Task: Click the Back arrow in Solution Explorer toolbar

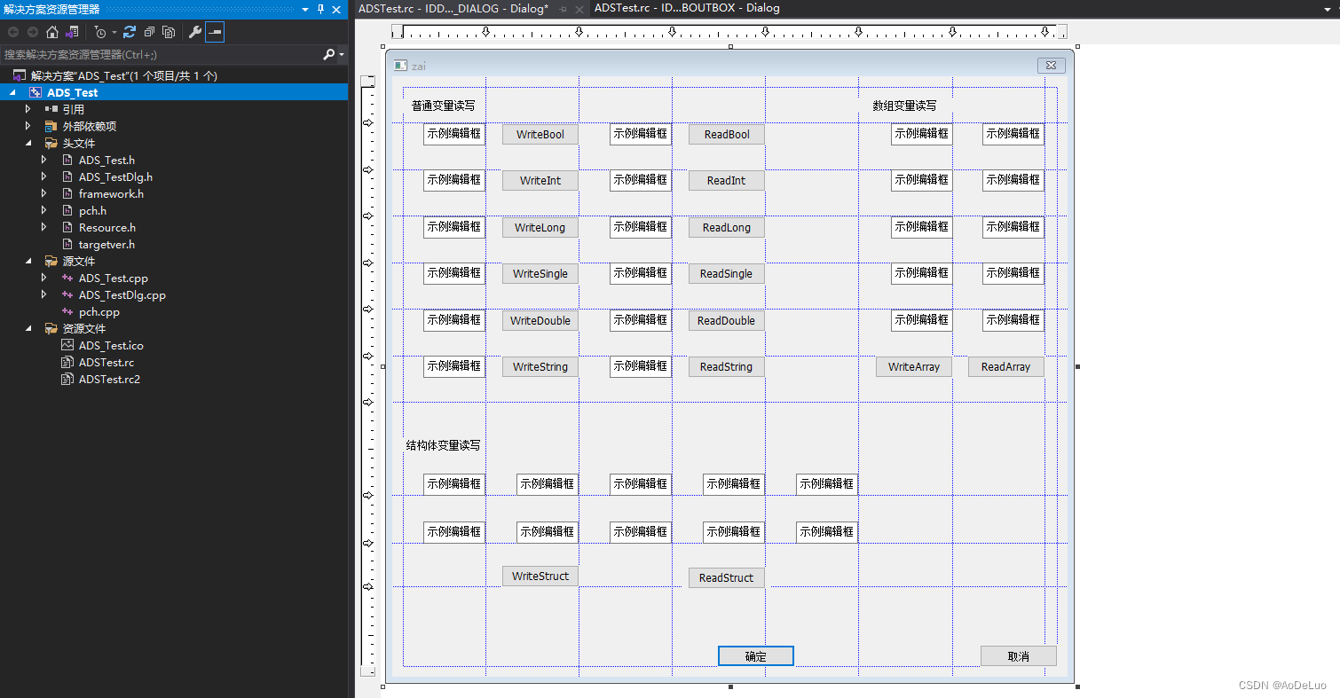Action: pyautogui.click(x=12, y=32)
